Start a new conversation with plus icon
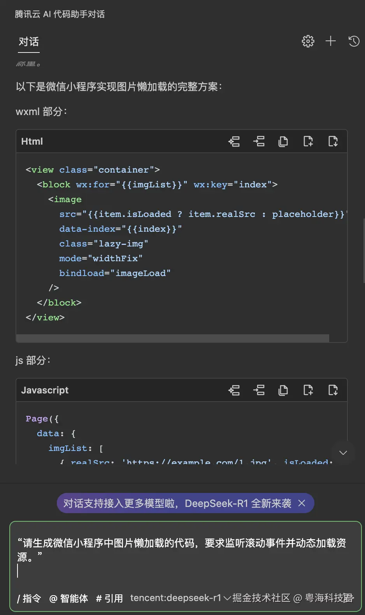This screenshot has height=615, width=365. click(x=331, y=41)
